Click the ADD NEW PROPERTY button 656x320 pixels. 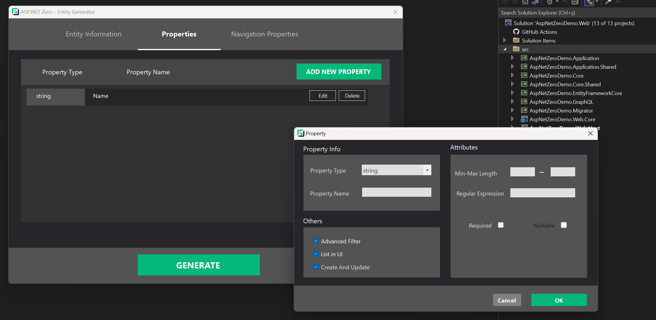[x=339, y=72]
